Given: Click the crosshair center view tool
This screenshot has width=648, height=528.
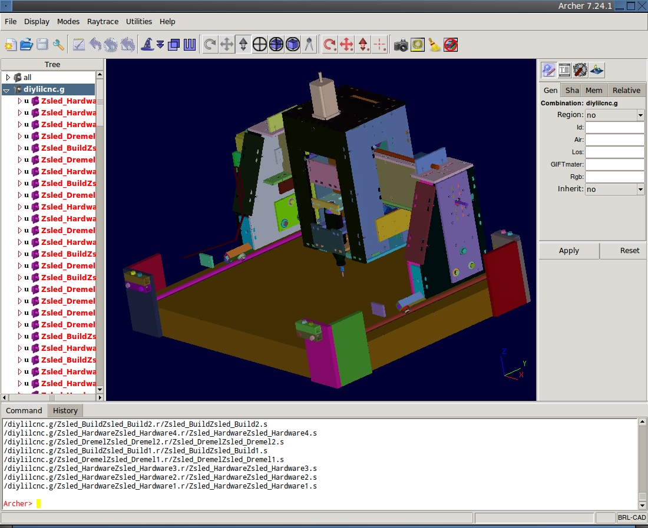Looking at the screenshot, I should coord(260,45).
